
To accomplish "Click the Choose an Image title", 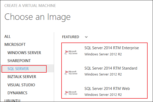I will pos(37,17).
